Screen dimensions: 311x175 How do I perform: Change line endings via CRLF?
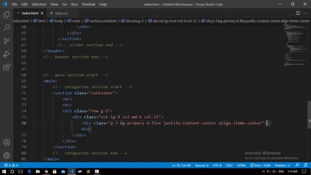(x=229, y=165)
